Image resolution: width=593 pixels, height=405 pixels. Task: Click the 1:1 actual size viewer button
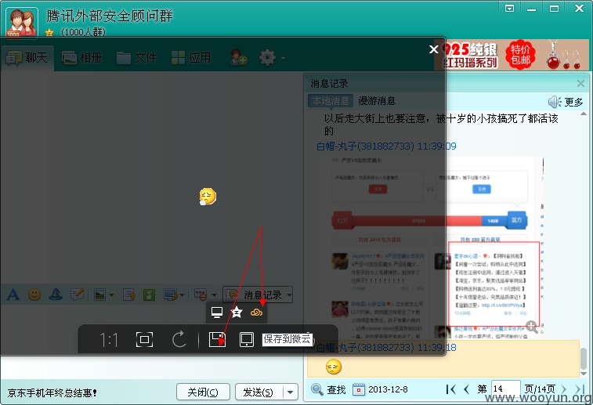(109, 339)
